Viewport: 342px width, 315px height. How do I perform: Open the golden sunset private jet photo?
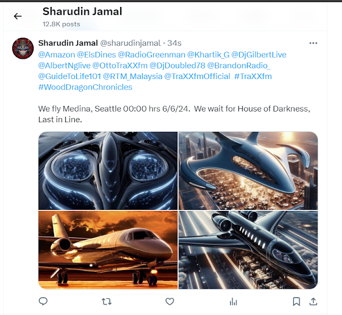[x=108, y=250]
